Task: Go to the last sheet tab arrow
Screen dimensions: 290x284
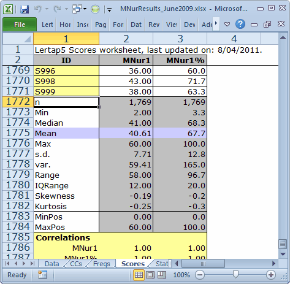Action: [x=32, y=264]
